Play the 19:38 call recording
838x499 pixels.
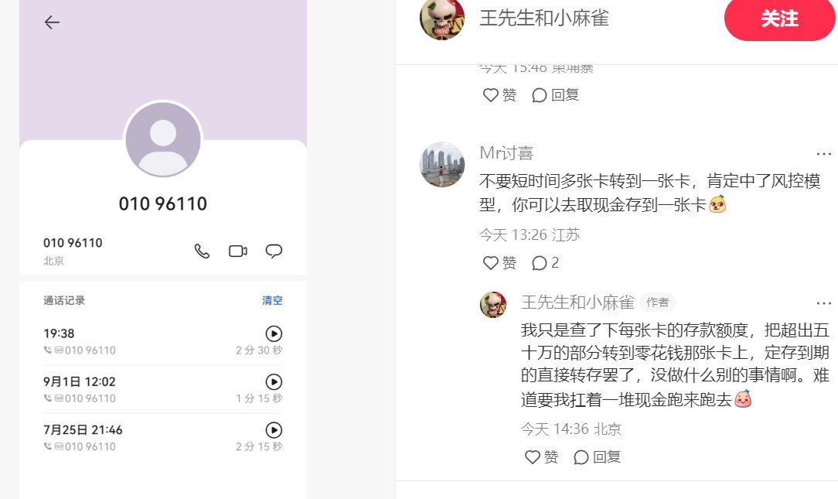274,333
